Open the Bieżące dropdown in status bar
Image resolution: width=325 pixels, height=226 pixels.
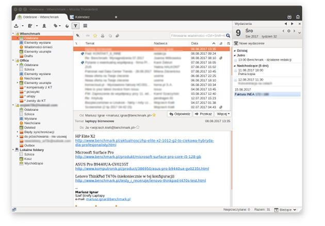pos(285,210)
